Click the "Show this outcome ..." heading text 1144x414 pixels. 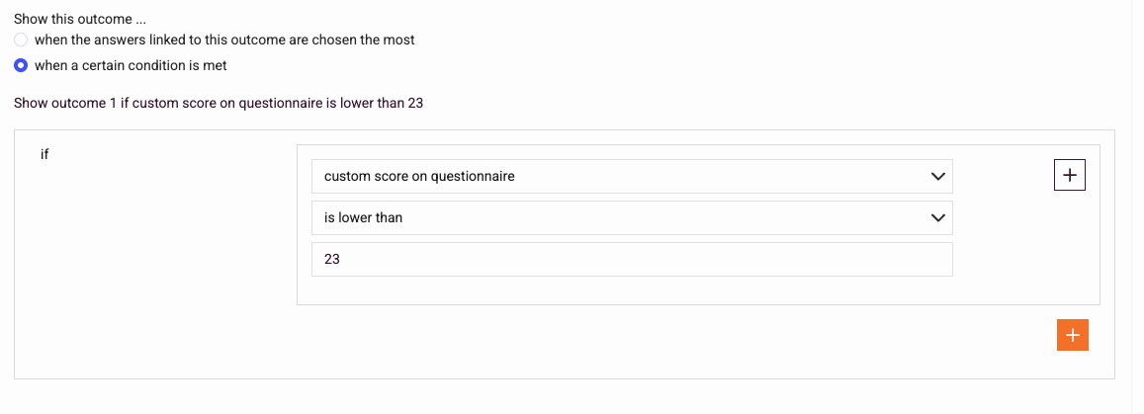point(80,19)
